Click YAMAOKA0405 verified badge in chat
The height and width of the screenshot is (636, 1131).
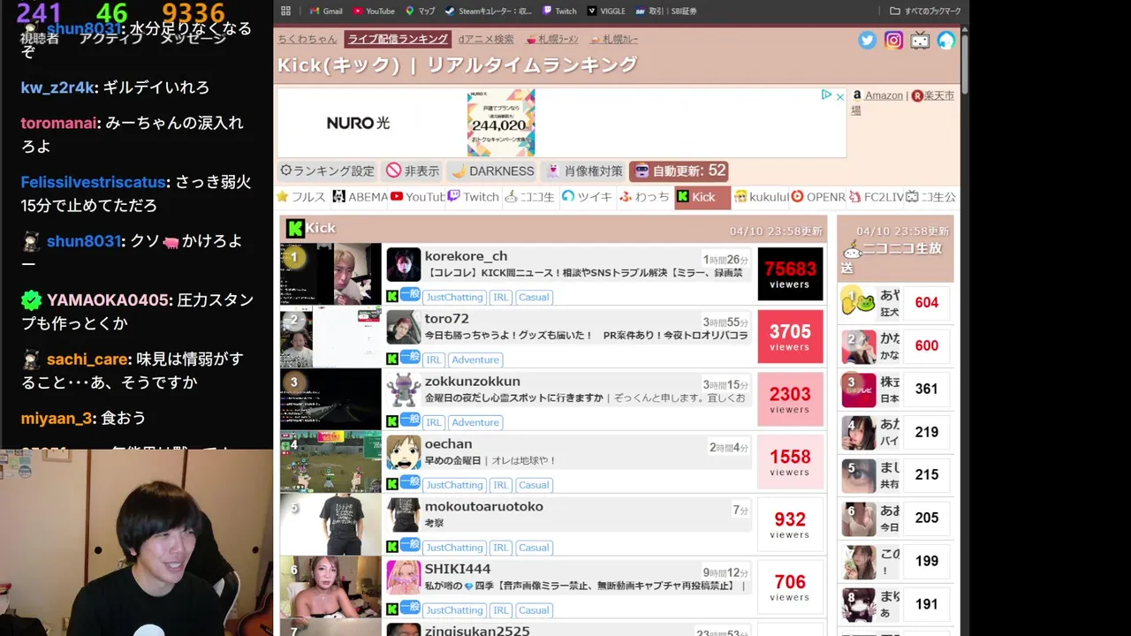pyautogui.click(x=31, y=299)
